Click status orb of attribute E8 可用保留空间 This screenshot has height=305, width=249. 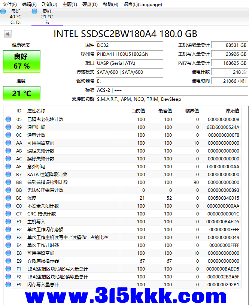point(8,253)
